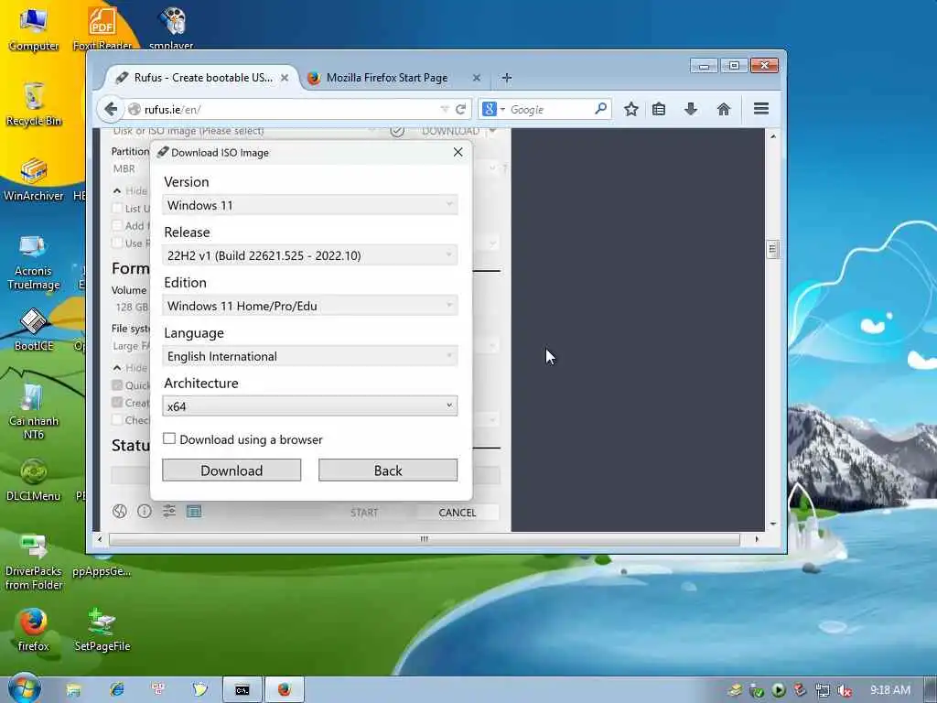Open the Architecture dropdown showing x64
The height and width of the screenshot is (703, 937).
309,406
